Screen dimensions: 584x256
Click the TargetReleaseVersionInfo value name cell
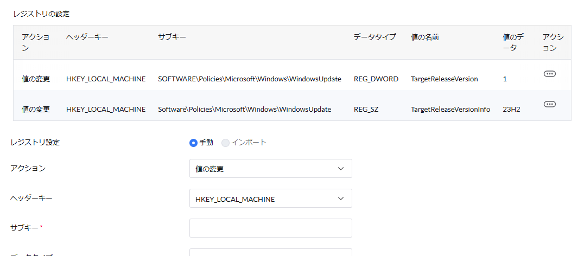pos(450,110)
